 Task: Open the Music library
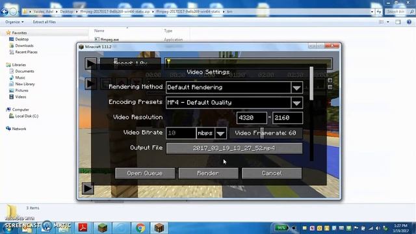20,77
